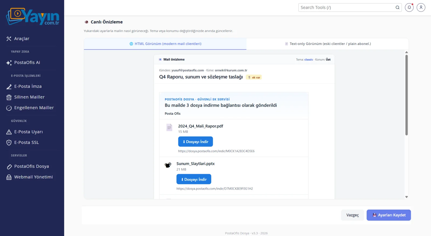This screenshot has width=431, height=236.
Task: Switch to Text-only Görünüm tab
Action: pos(328,44)
